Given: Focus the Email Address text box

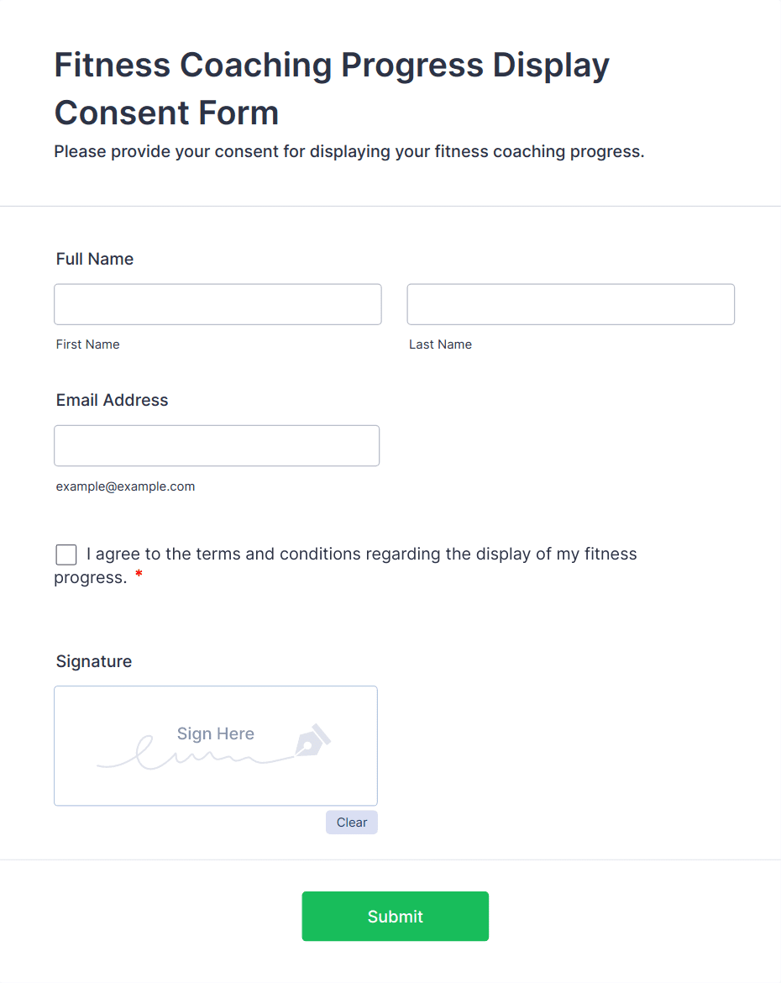Looking at the screenshot, I should 217,445.
